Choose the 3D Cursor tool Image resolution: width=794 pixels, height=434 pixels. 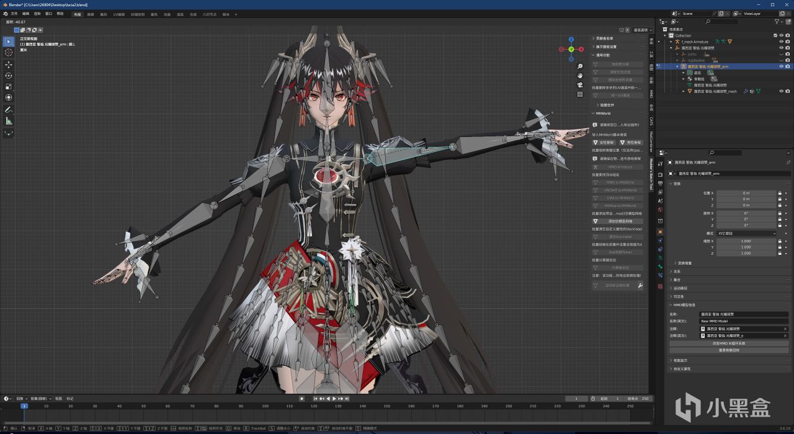click(9, 53)
